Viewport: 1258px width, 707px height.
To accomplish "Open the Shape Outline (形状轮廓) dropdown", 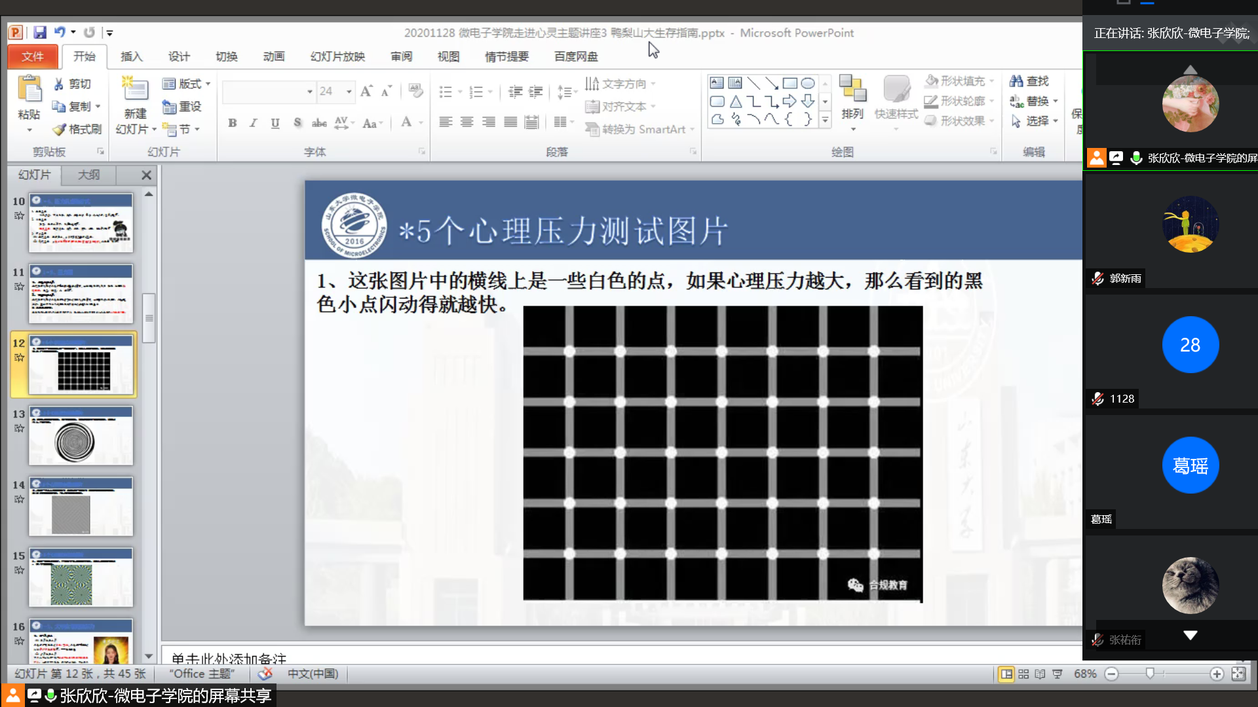I will coord(960,101).
